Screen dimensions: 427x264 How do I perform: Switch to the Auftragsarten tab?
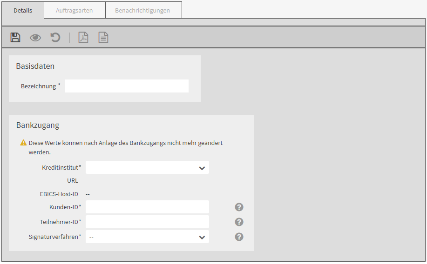point(75,10)
